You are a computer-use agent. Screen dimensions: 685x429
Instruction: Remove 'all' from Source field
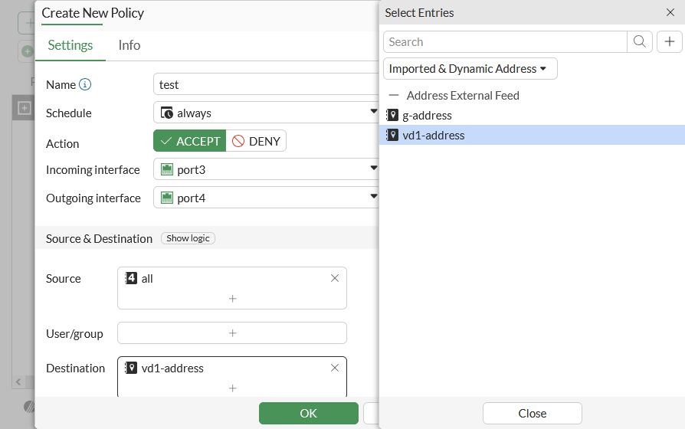coord(334,279)
